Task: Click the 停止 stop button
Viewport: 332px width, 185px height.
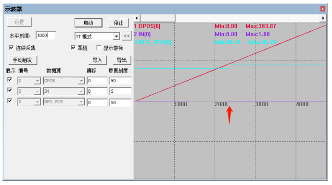Action: point(118,23)
